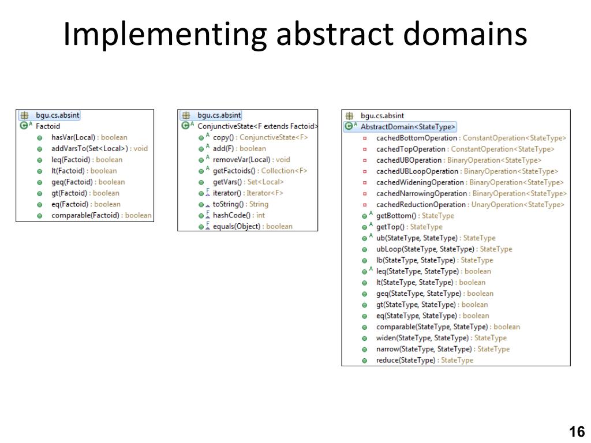591x443 pixels.
Task: Click the abstract class icon next to Factoid
Action: pyautogui.click(x=25, y=126)
